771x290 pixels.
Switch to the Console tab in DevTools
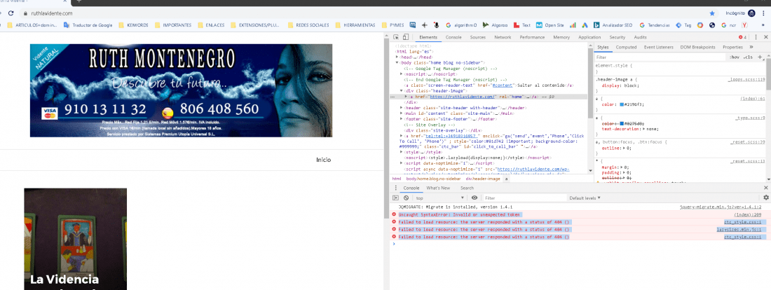pos(453,37)
